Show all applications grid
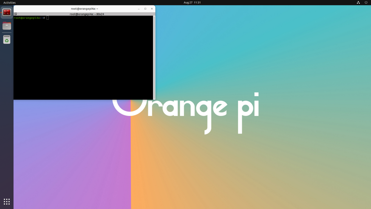Viewport: 371px width, 209px height. pos(7,201)
